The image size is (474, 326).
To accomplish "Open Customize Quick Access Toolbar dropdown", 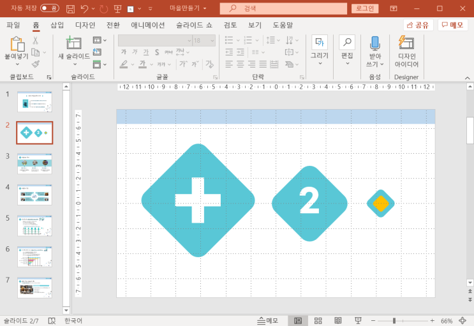I will tap(151, 9).
